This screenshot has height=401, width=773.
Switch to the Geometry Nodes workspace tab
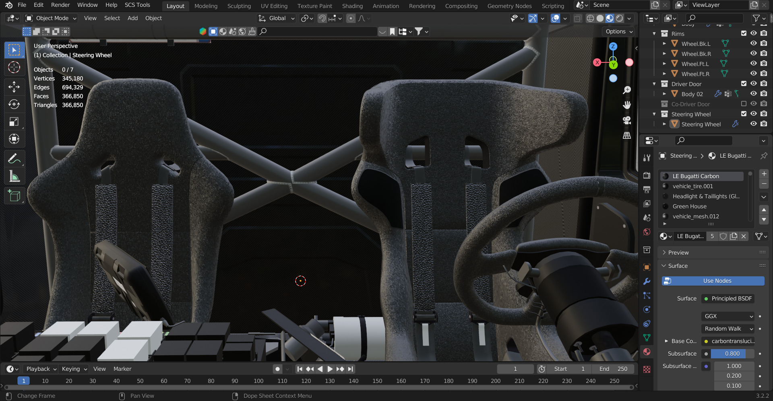click(509, 6)
